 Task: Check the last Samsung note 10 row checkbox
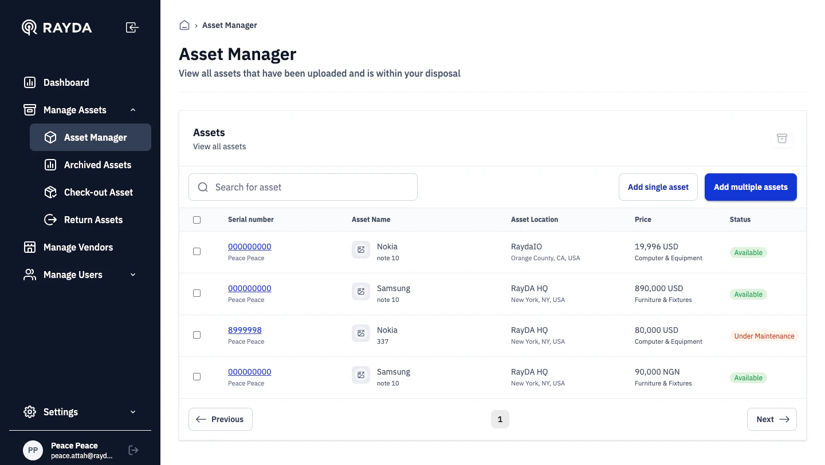click(197, 376)
